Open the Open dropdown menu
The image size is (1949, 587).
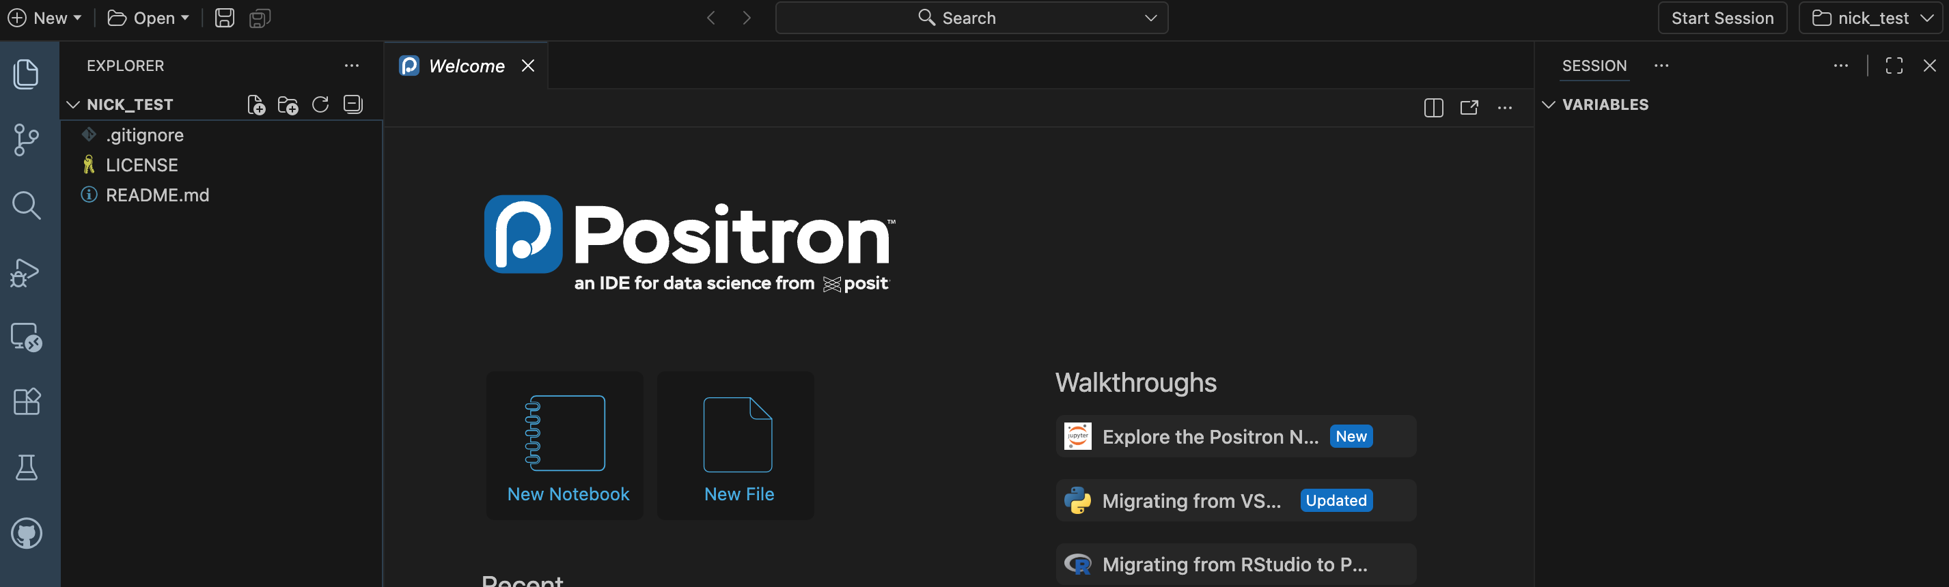[x=148, y=18]
